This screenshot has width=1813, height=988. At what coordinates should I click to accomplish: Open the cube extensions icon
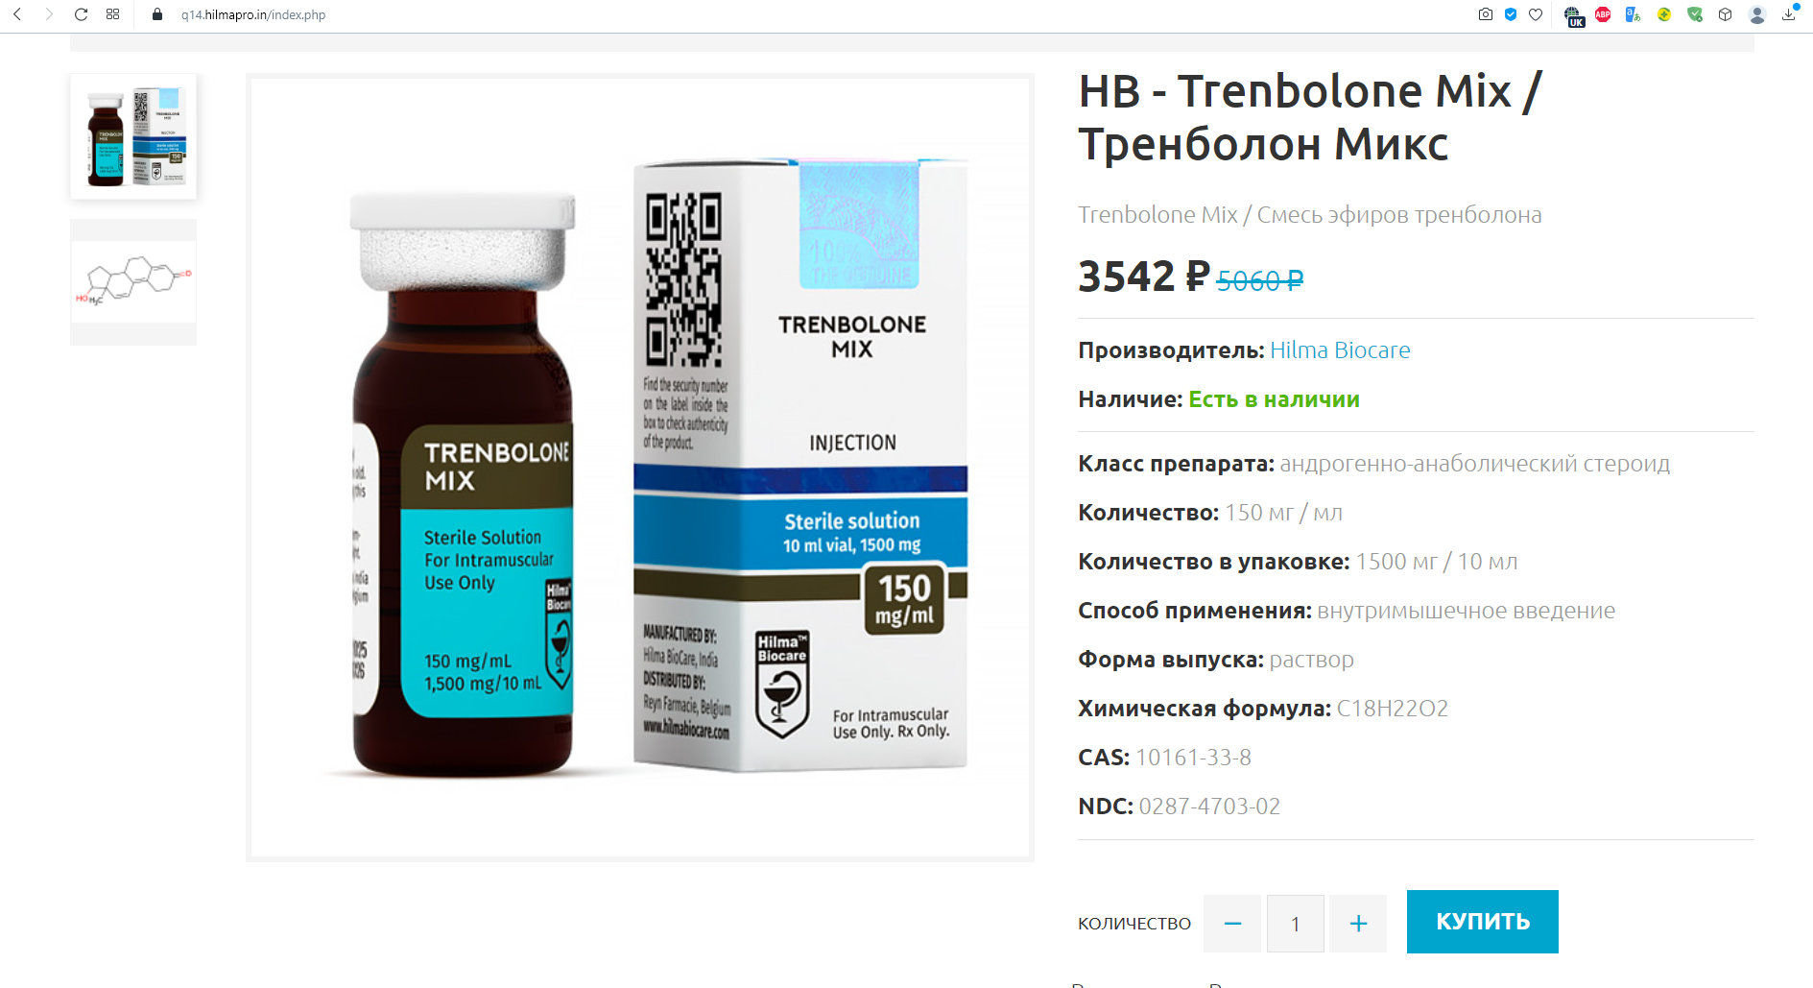[1725, 14]
